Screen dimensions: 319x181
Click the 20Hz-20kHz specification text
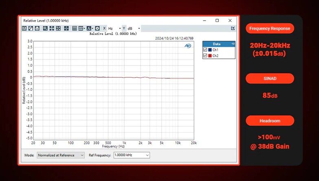point(270,46)
